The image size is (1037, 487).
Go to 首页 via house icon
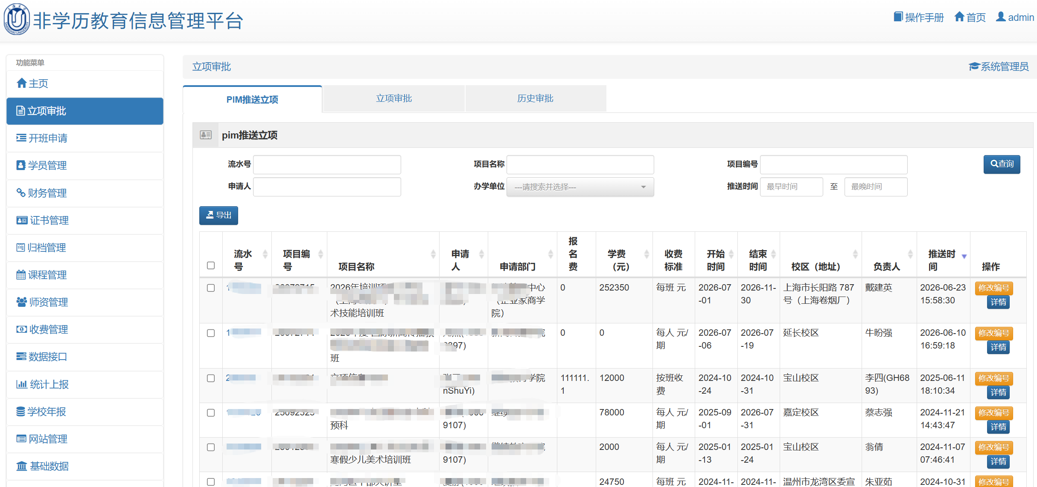[959, 17]
